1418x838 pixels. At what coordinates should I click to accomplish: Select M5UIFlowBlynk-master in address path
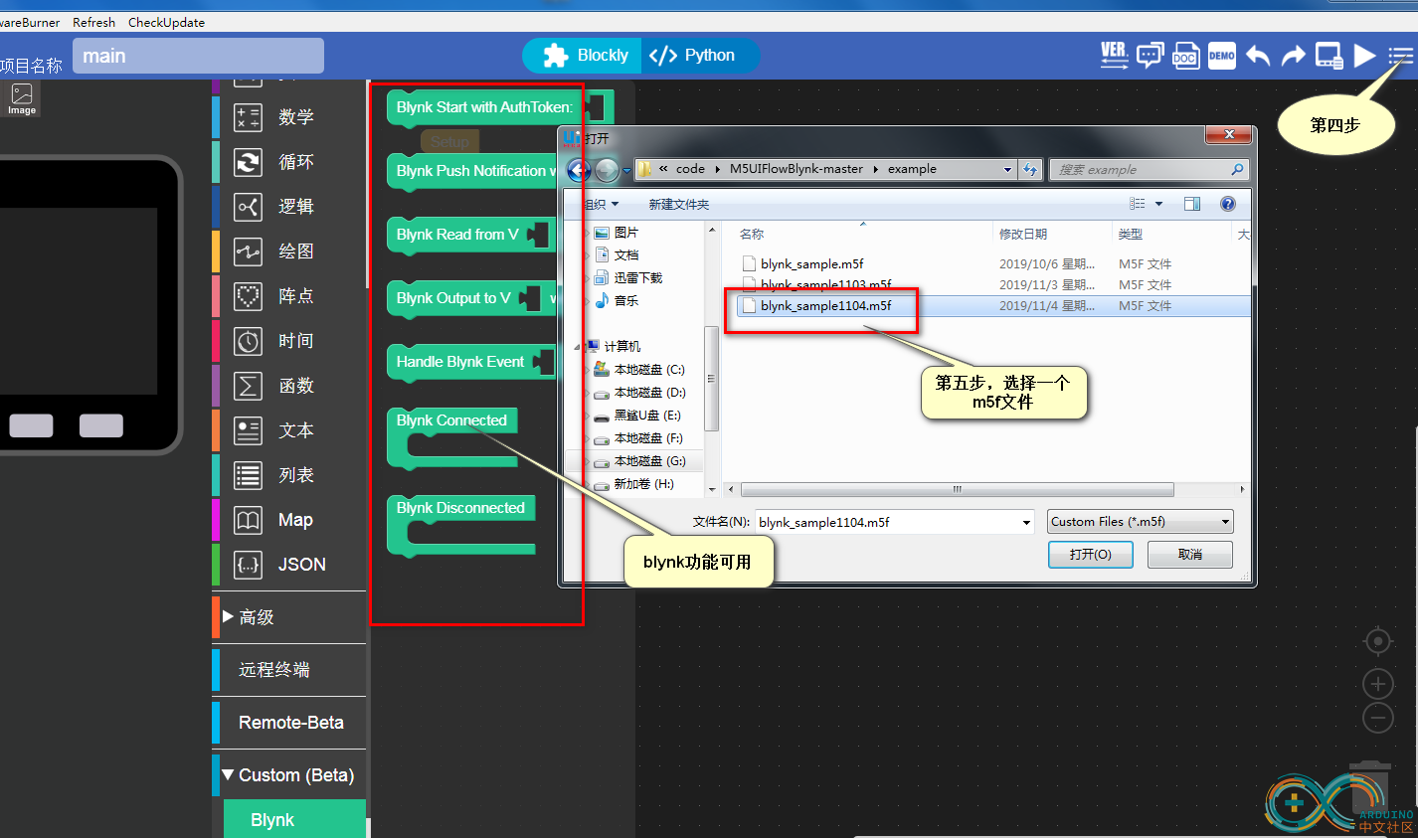(x=796, y=169)
